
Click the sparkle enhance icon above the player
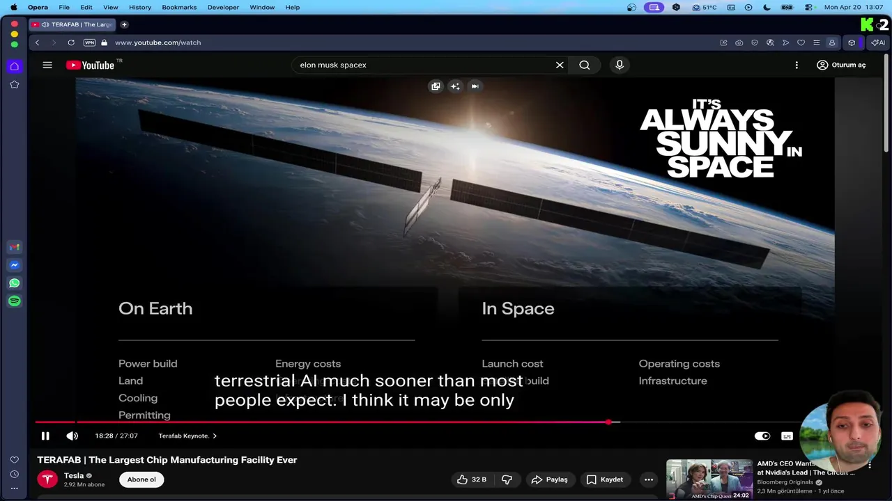pos(455,86)
